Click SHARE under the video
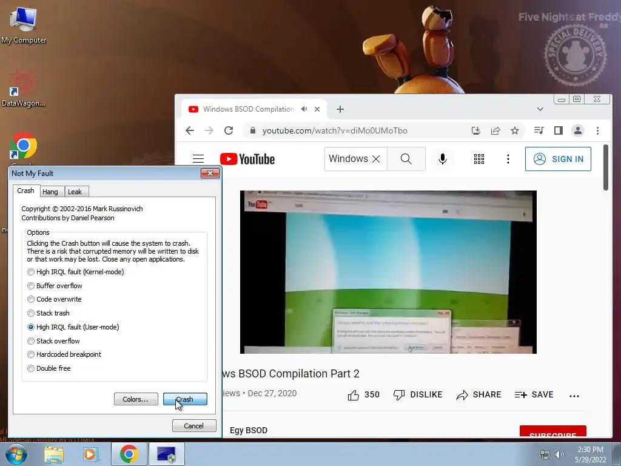 (478, 394)
